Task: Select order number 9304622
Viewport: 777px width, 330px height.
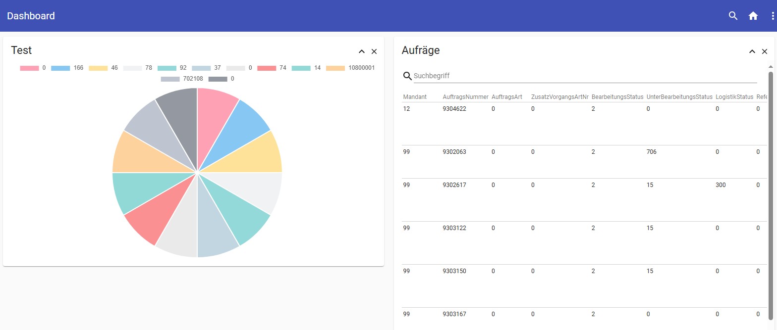Action: 454,109
